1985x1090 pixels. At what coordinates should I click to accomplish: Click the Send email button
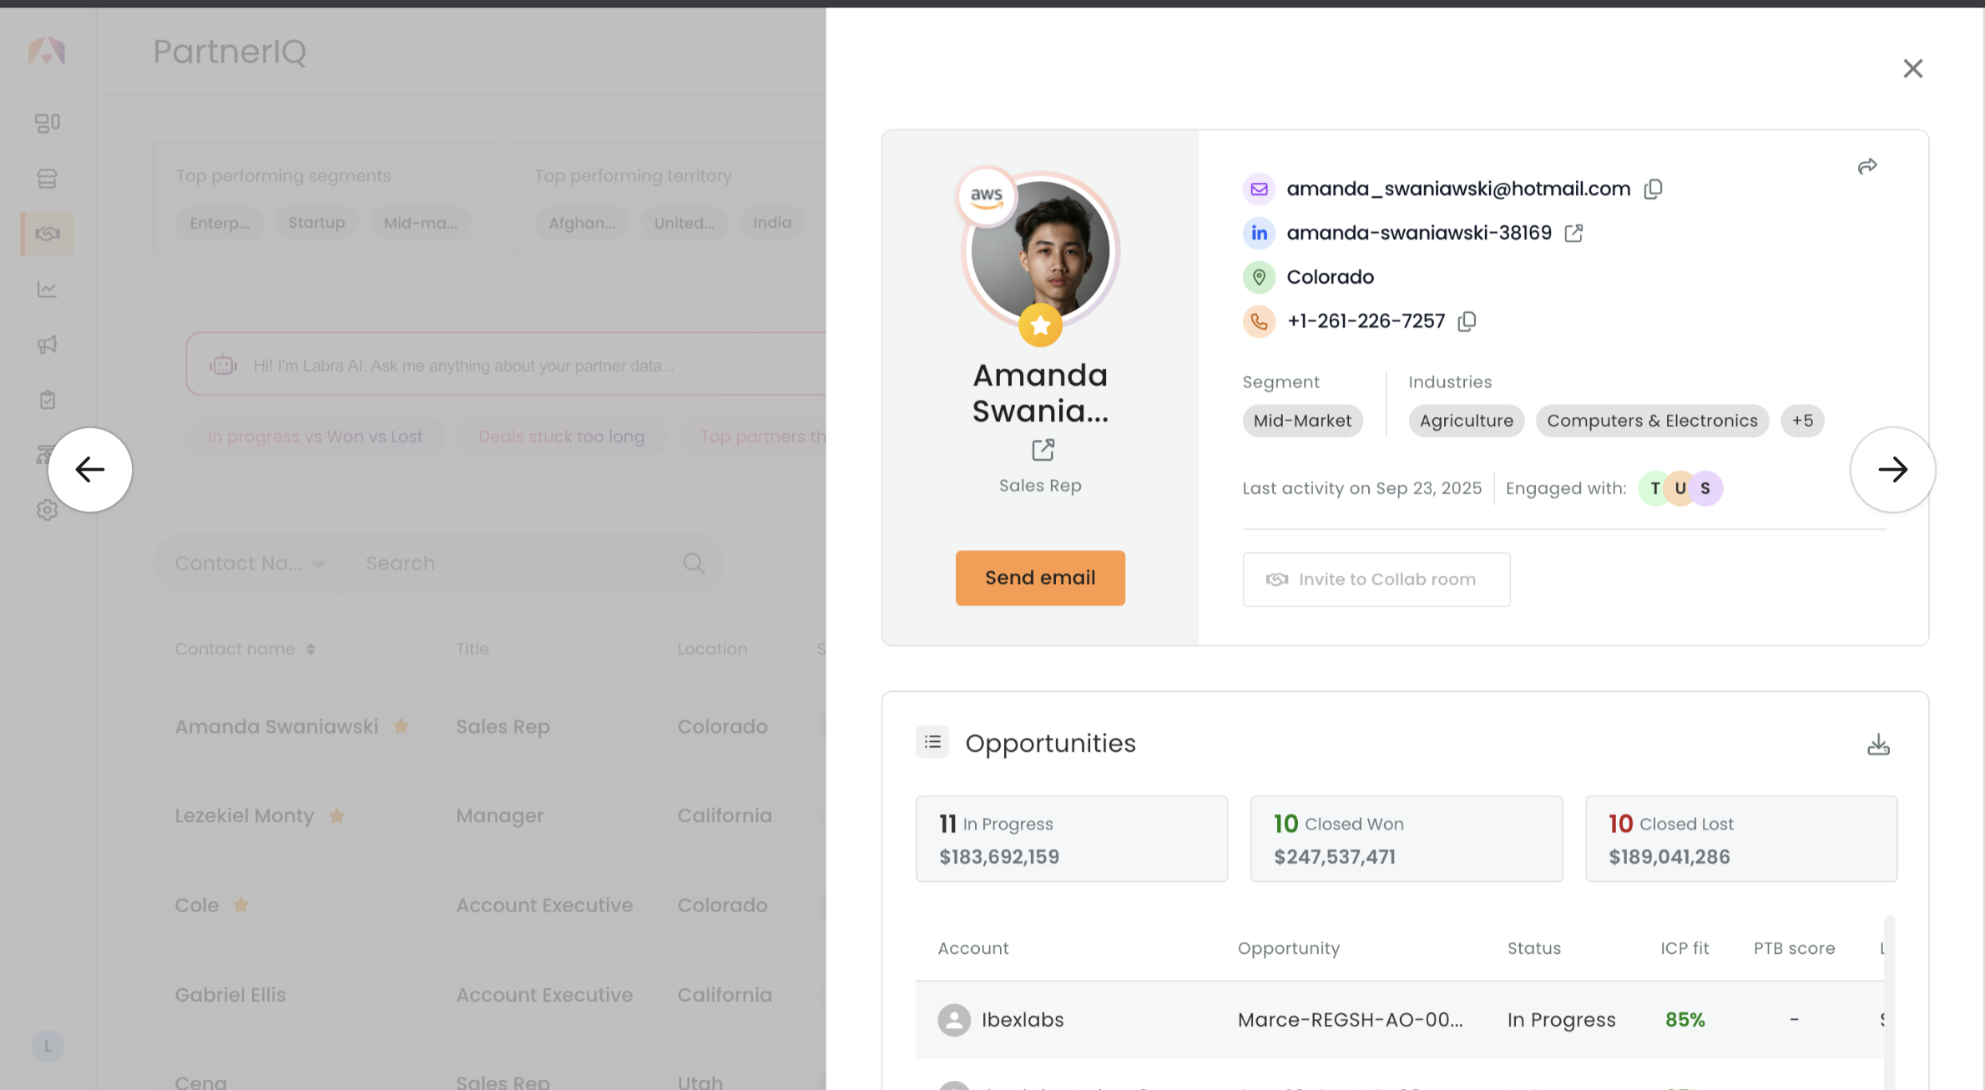(1040, 578)
